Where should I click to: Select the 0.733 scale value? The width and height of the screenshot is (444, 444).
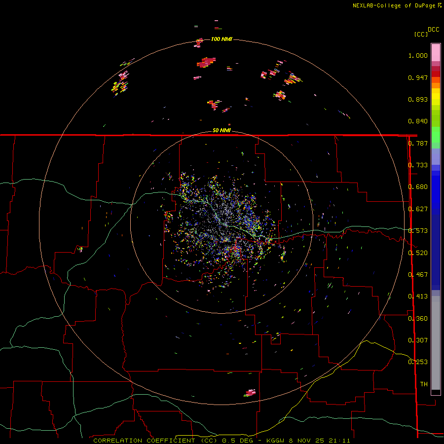418,165
